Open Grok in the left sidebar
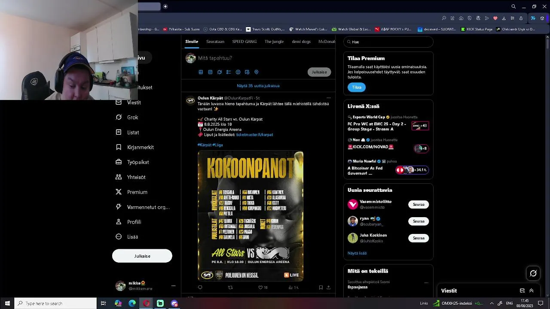This screenshot has width=550, height=309. 127,118
